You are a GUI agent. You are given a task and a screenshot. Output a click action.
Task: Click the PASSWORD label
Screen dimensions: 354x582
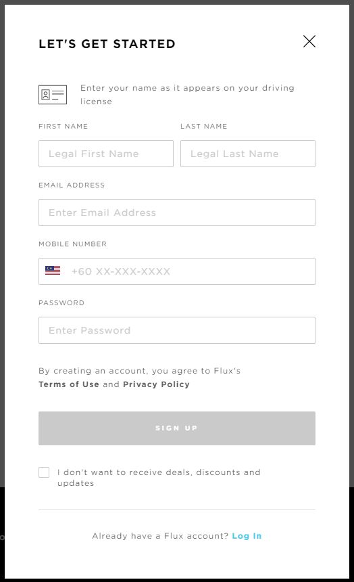pos(61,303)
